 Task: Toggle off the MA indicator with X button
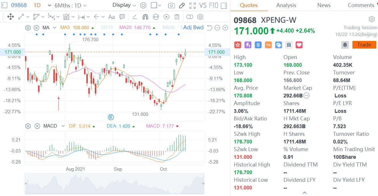pyautogui.click(x=36, y=28)
